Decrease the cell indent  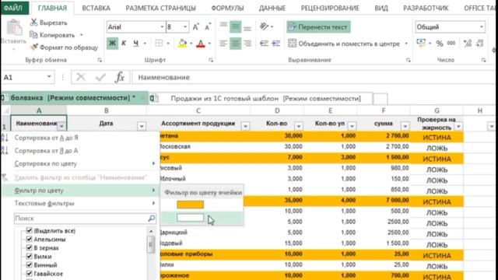coord(264,44)
